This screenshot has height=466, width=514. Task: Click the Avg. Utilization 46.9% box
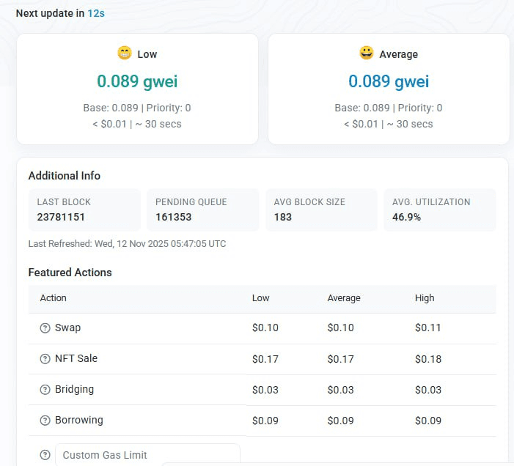(440, 210)
